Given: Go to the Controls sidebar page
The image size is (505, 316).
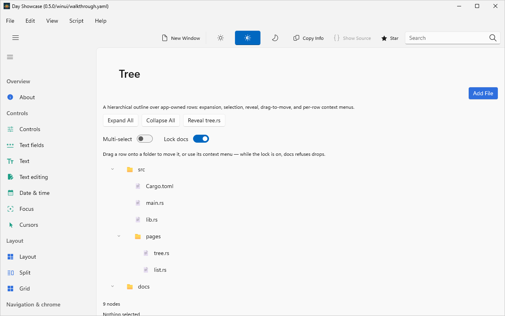Looking at the screenshot, I should [48, 129].
